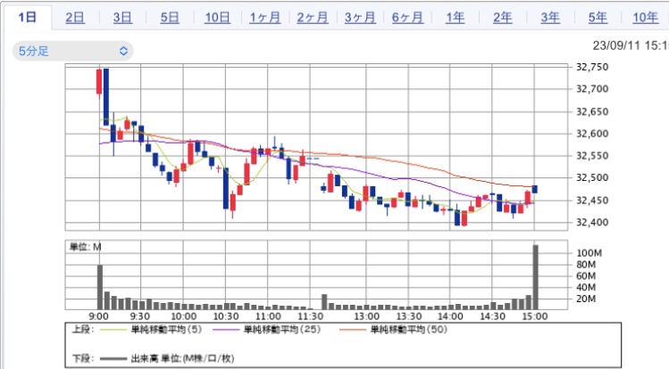Open the 10年 chart range
This screenshot has height=369, width=669.
645,18
